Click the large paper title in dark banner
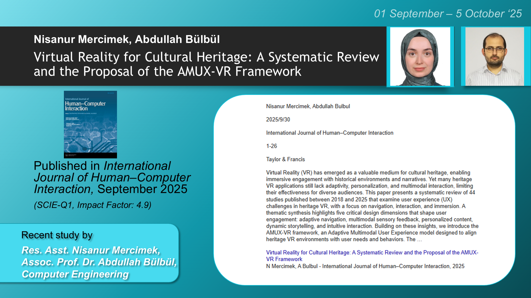This screenshot has height=298, width=531. click(x=206, y=64)
